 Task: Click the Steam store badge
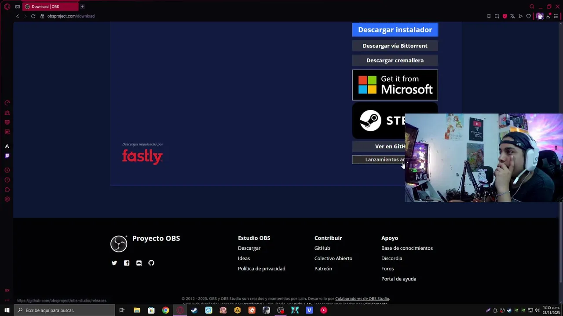[x=379, y=121]
